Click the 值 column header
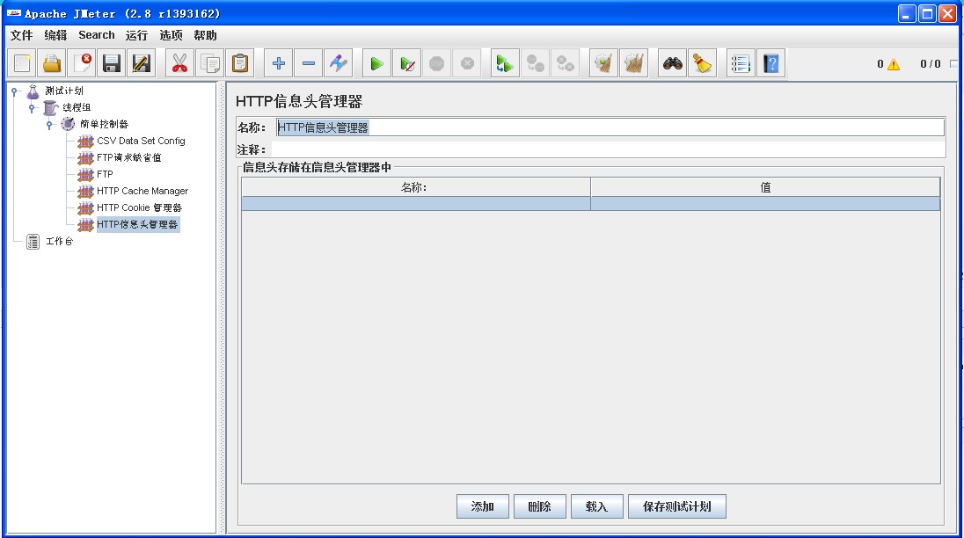Image resolution: width=964 pixels, height=538 pixels. tap(765, 186)
